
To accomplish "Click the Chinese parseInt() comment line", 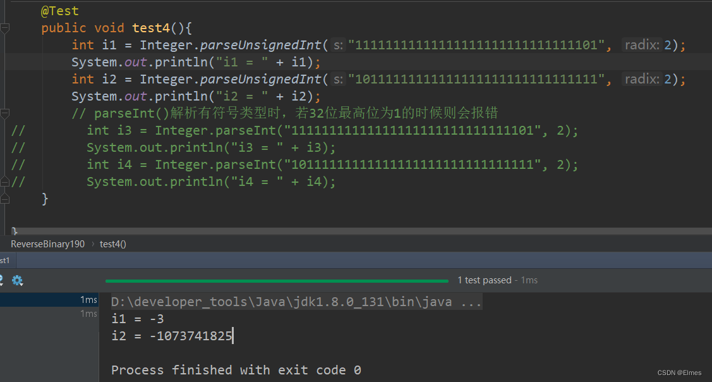I will click(285, 113).
